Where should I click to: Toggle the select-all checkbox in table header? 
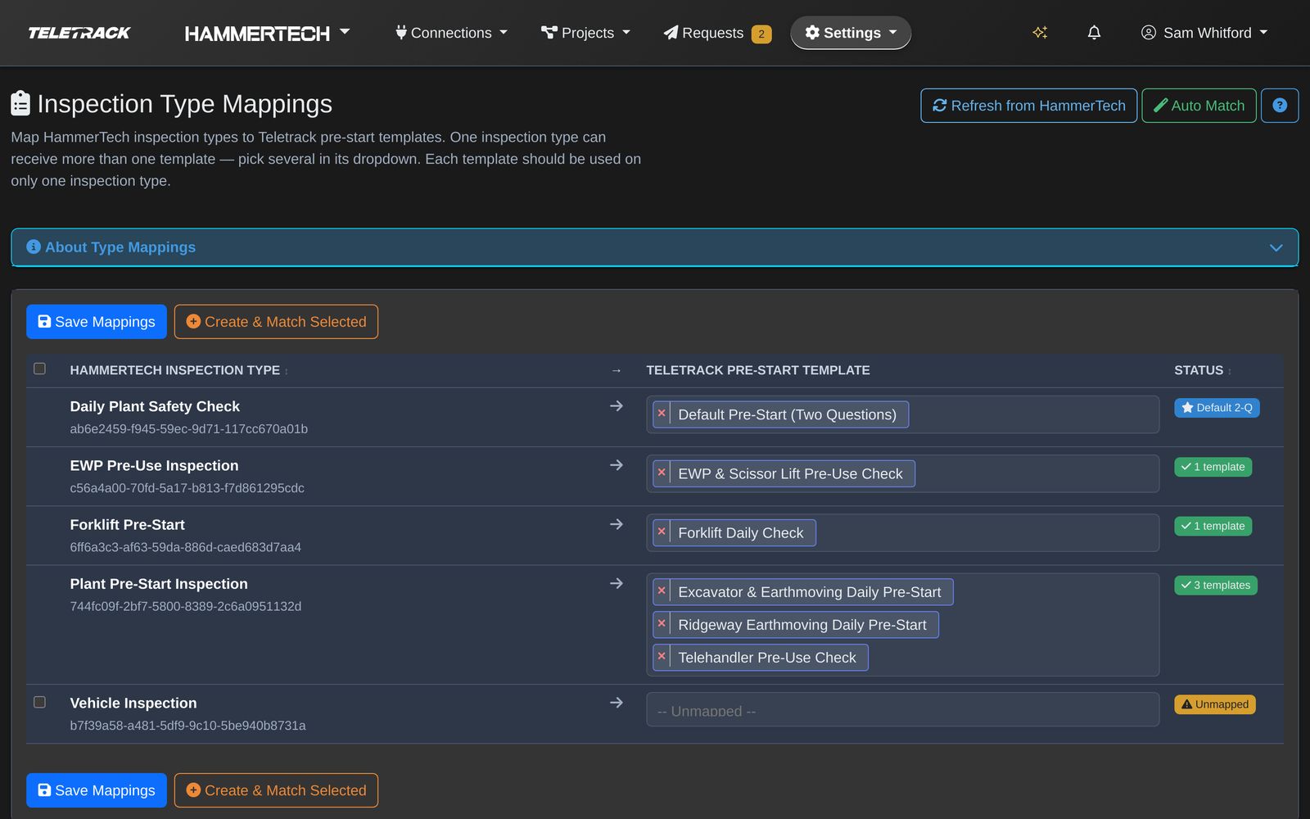click(39, 369)
